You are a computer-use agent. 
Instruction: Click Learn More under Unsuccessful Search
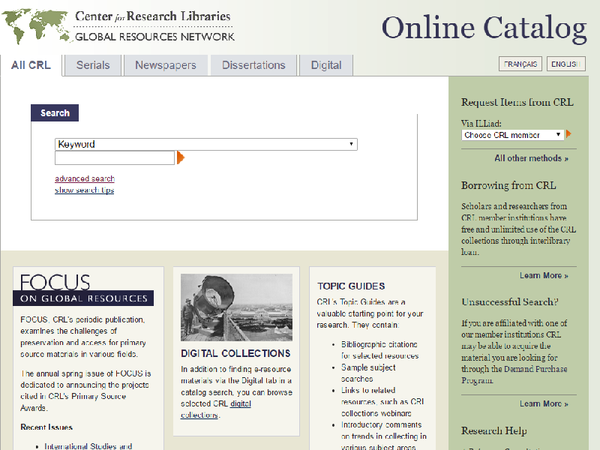(x=544, y=403)
